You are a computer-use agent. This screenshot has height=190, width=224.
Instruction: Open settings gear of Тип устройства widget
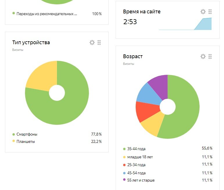click(92, 42)
